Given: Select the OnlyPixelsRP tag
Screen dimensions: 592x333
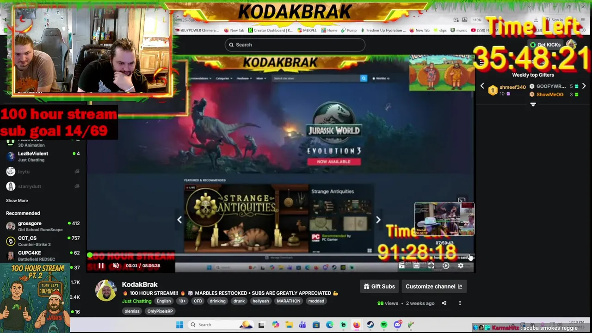Looking at the screenshot, I should [160, 311].
